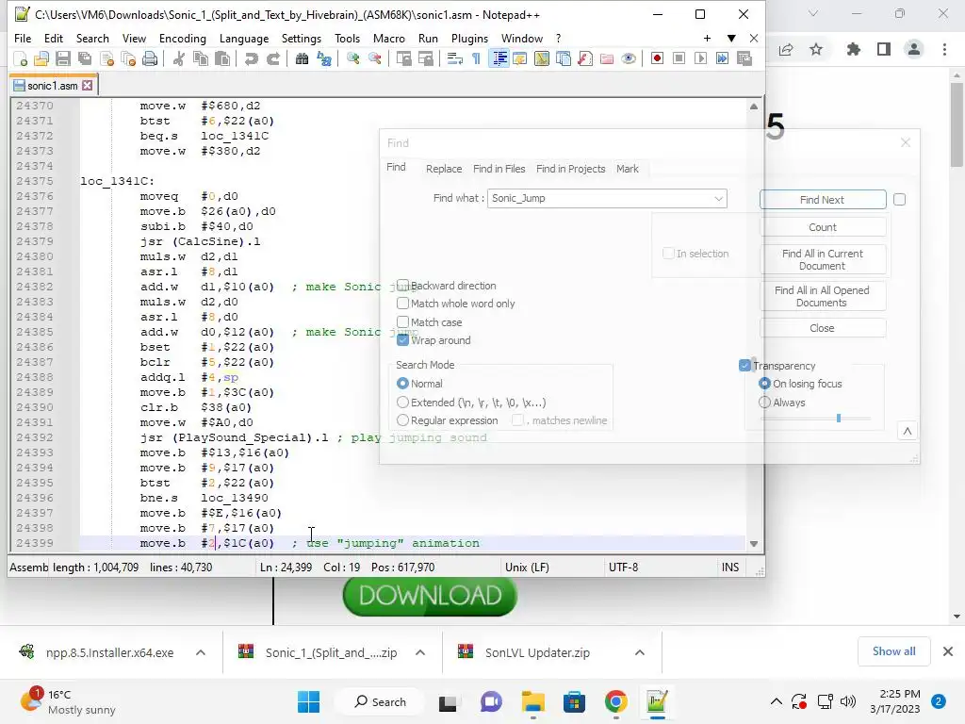Zoom in using magnifier toolbar icon
This screenshot has height=724, width=965.
[352, 58]
